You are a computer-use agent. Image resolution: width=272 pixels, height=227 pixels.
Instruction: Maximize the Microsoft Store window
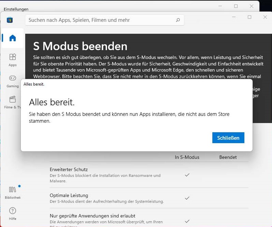pyautogui.click(x=250, y=17)
